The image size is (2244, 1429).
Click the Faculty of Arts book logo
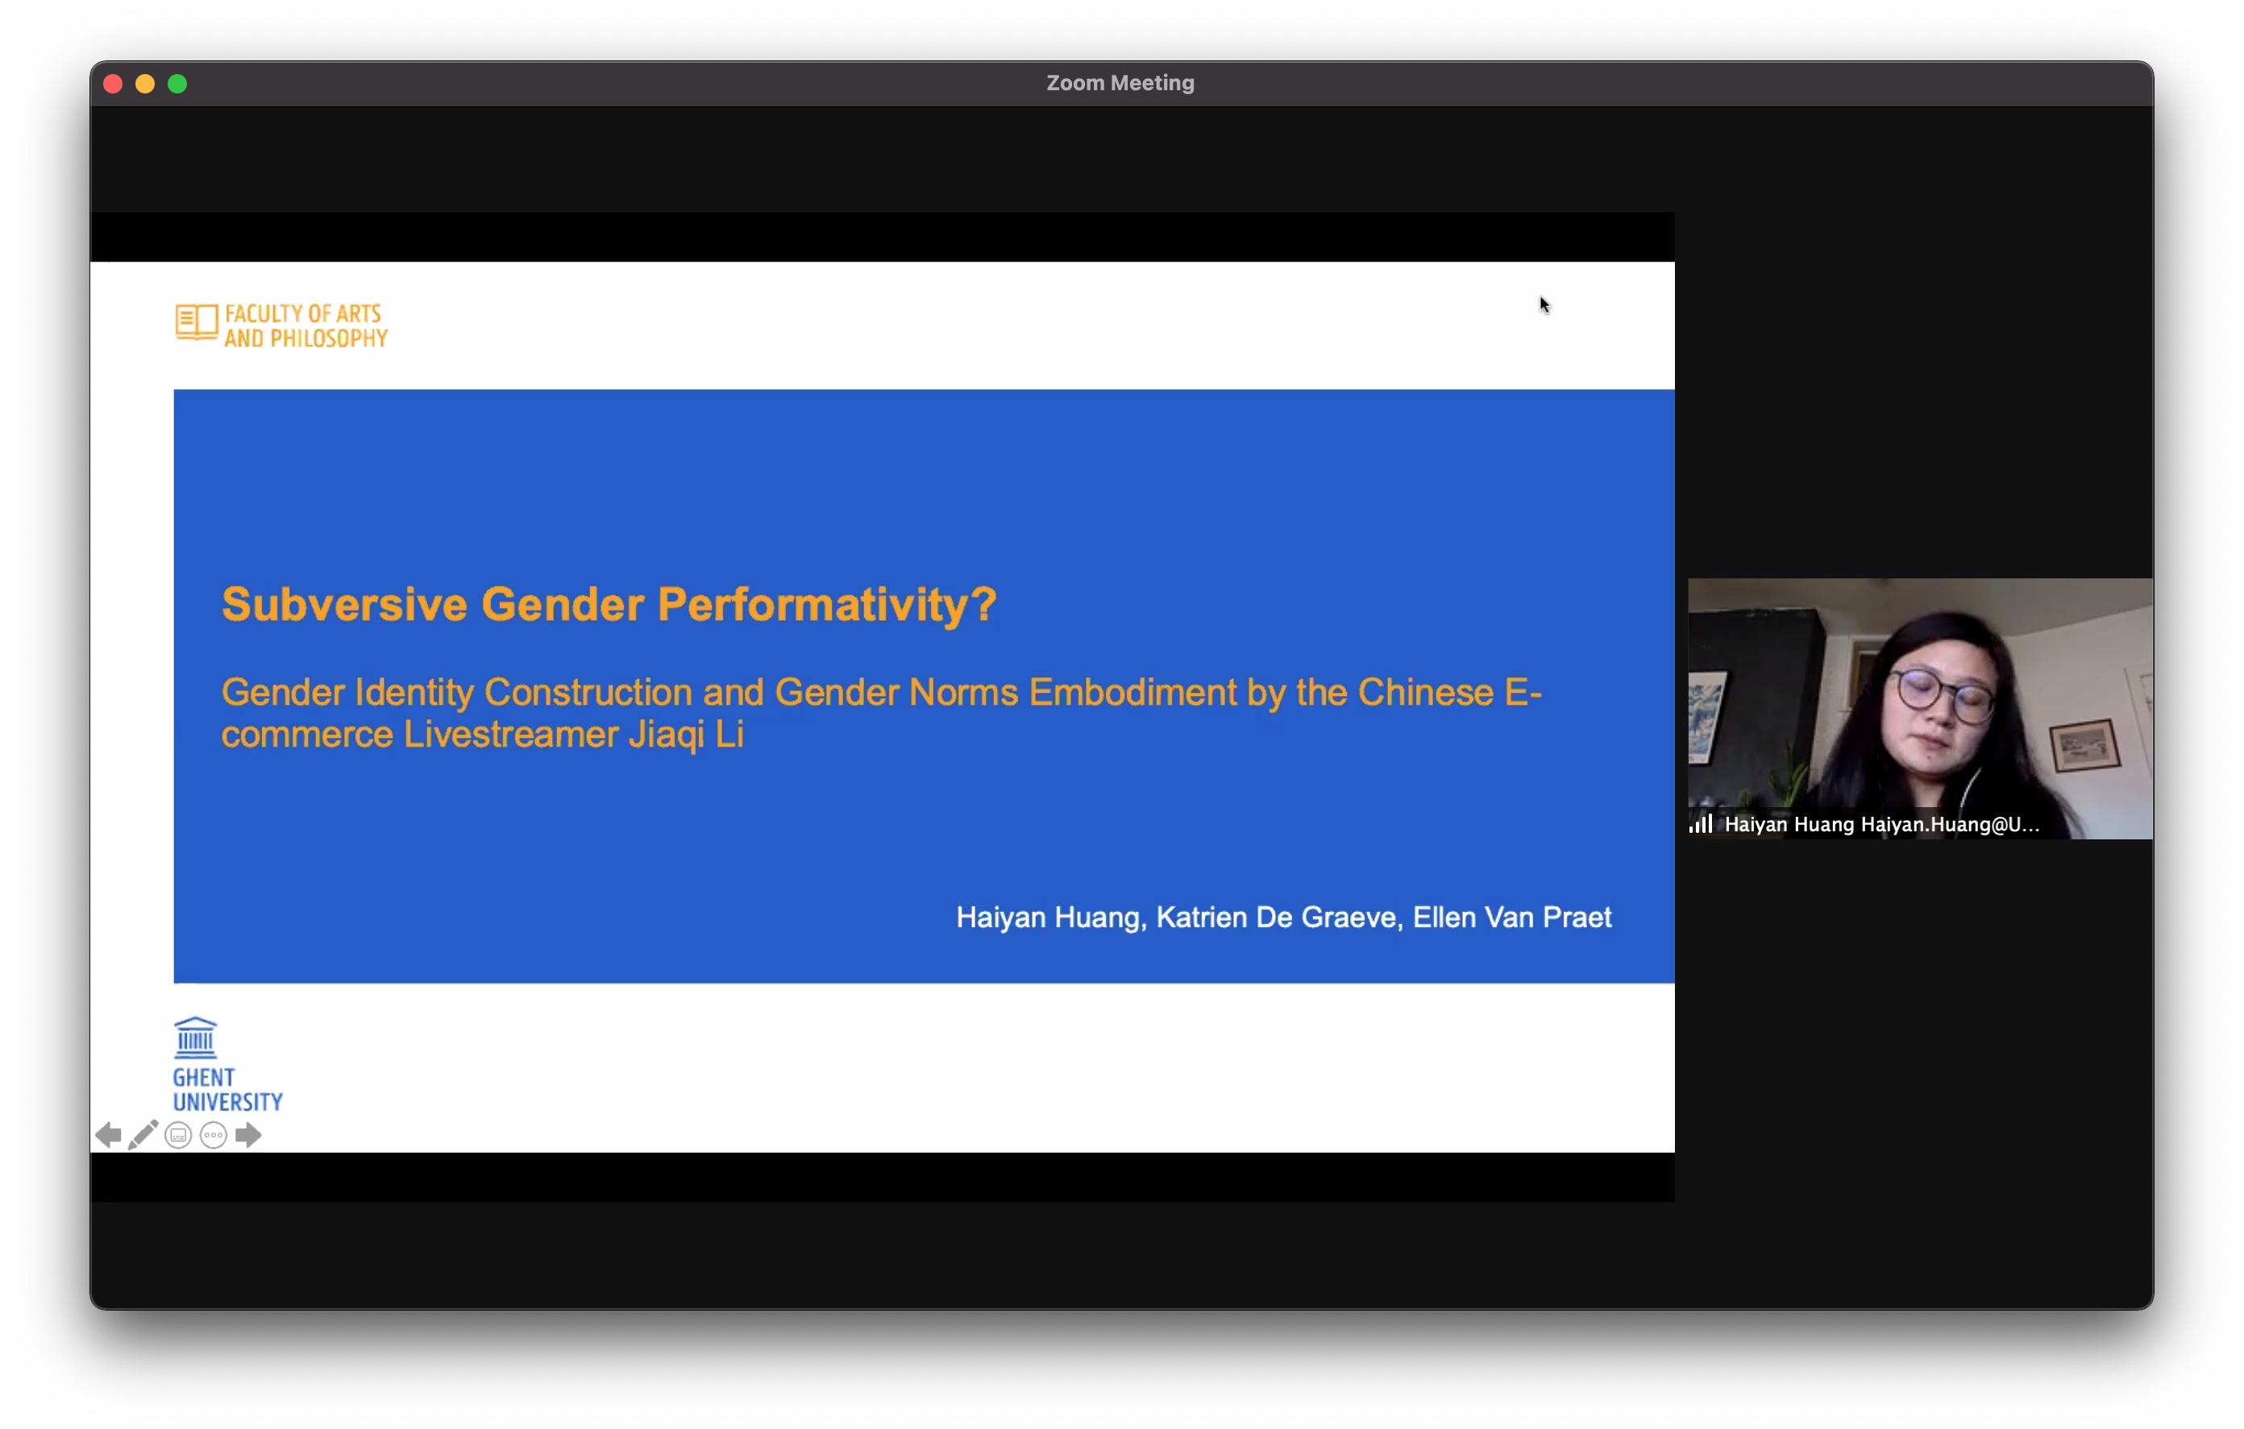click(x=197, y=322)
